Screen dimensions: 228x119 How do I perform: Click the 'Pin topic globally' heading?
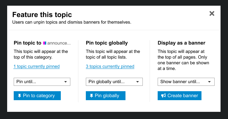(x=107, y=43)
